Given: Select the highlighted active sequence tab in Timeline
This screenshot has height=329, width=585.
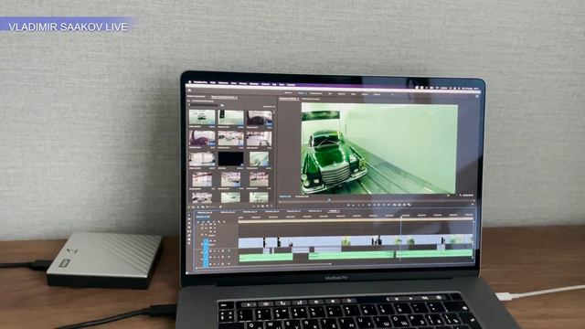Looking at the screenshot, I should pyautogui.click(x=333, y=211).
